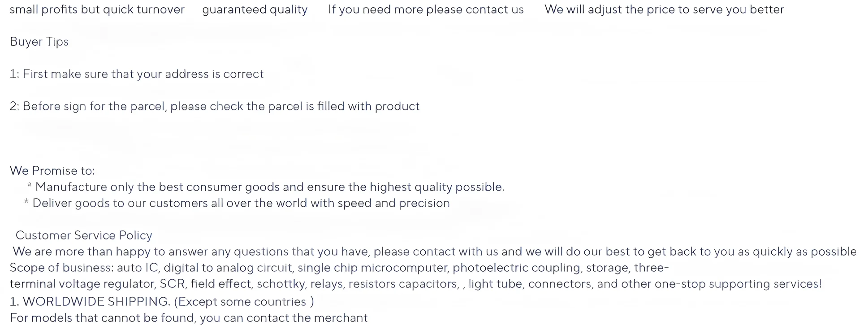Click tip 1 about correct address
This screenshot has height=330, width=864.
(x=136, y=74)
